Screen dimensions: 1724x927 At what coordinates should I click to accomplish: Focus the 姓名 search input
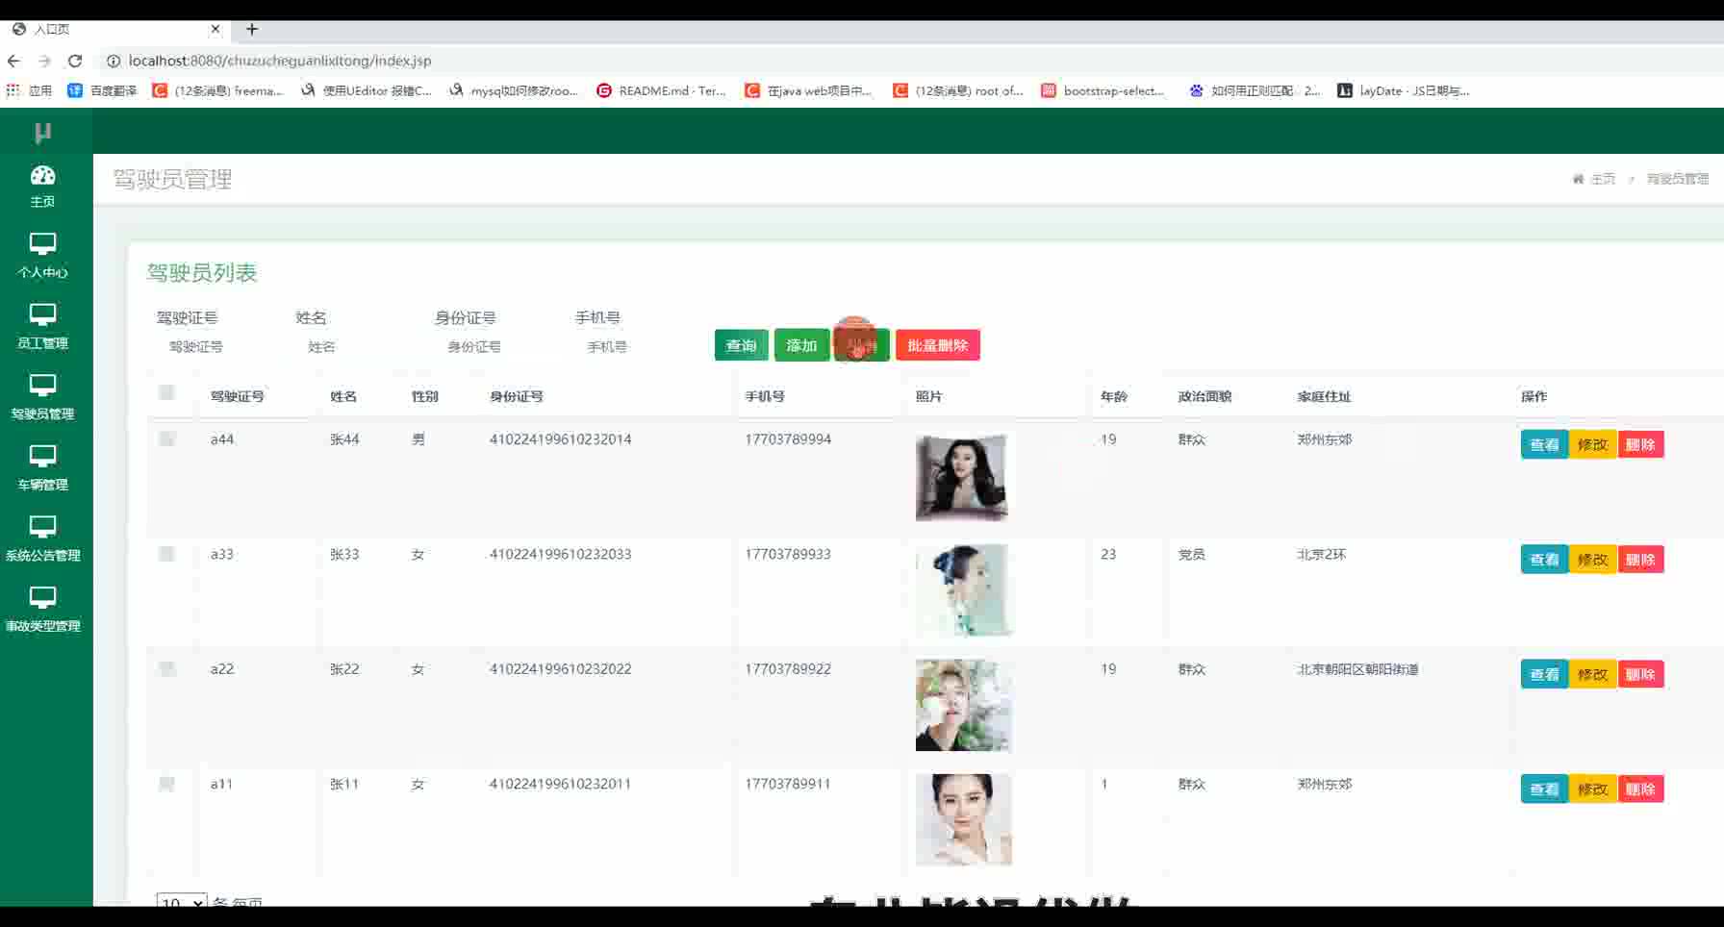[356, 347]
